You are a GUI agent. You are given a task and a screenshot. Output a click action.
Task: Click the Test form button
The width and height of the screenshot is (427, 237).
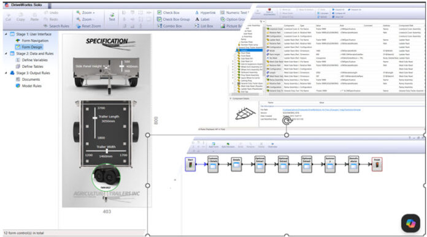[112, 17]
